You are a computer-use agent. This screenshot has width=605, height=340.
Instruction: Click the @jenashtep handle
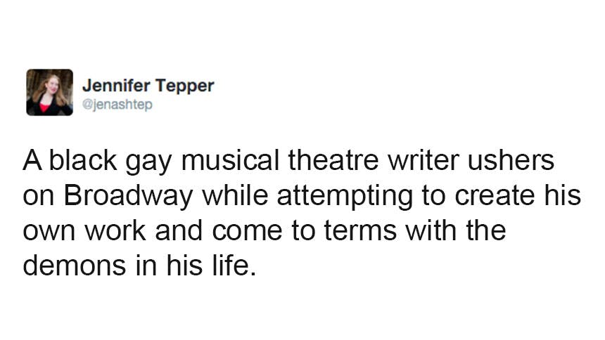pos(117,105)
